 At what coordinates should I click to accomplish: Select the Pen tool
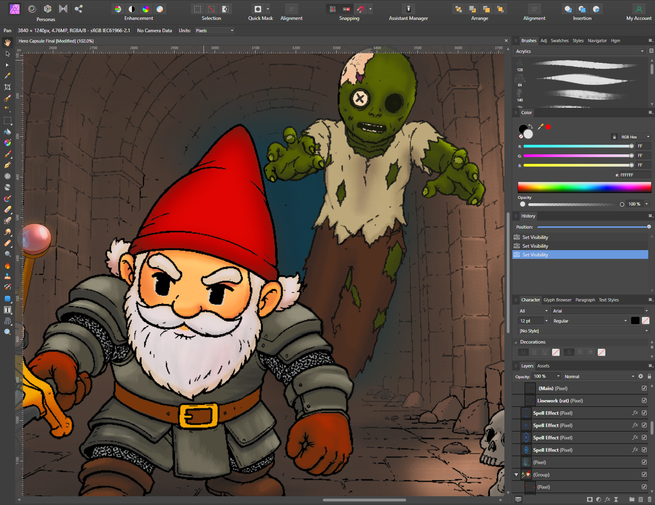point(7,165)
